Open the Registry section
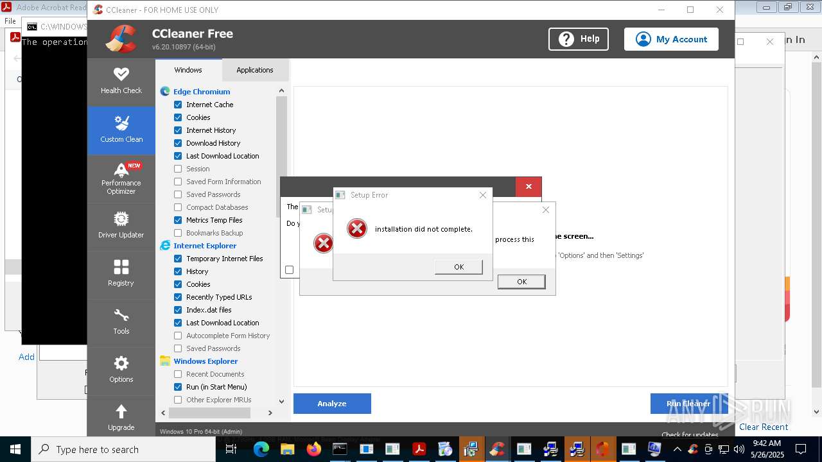Image resolution: width=822 pixels, height=462 pixels. pos(121,274)
